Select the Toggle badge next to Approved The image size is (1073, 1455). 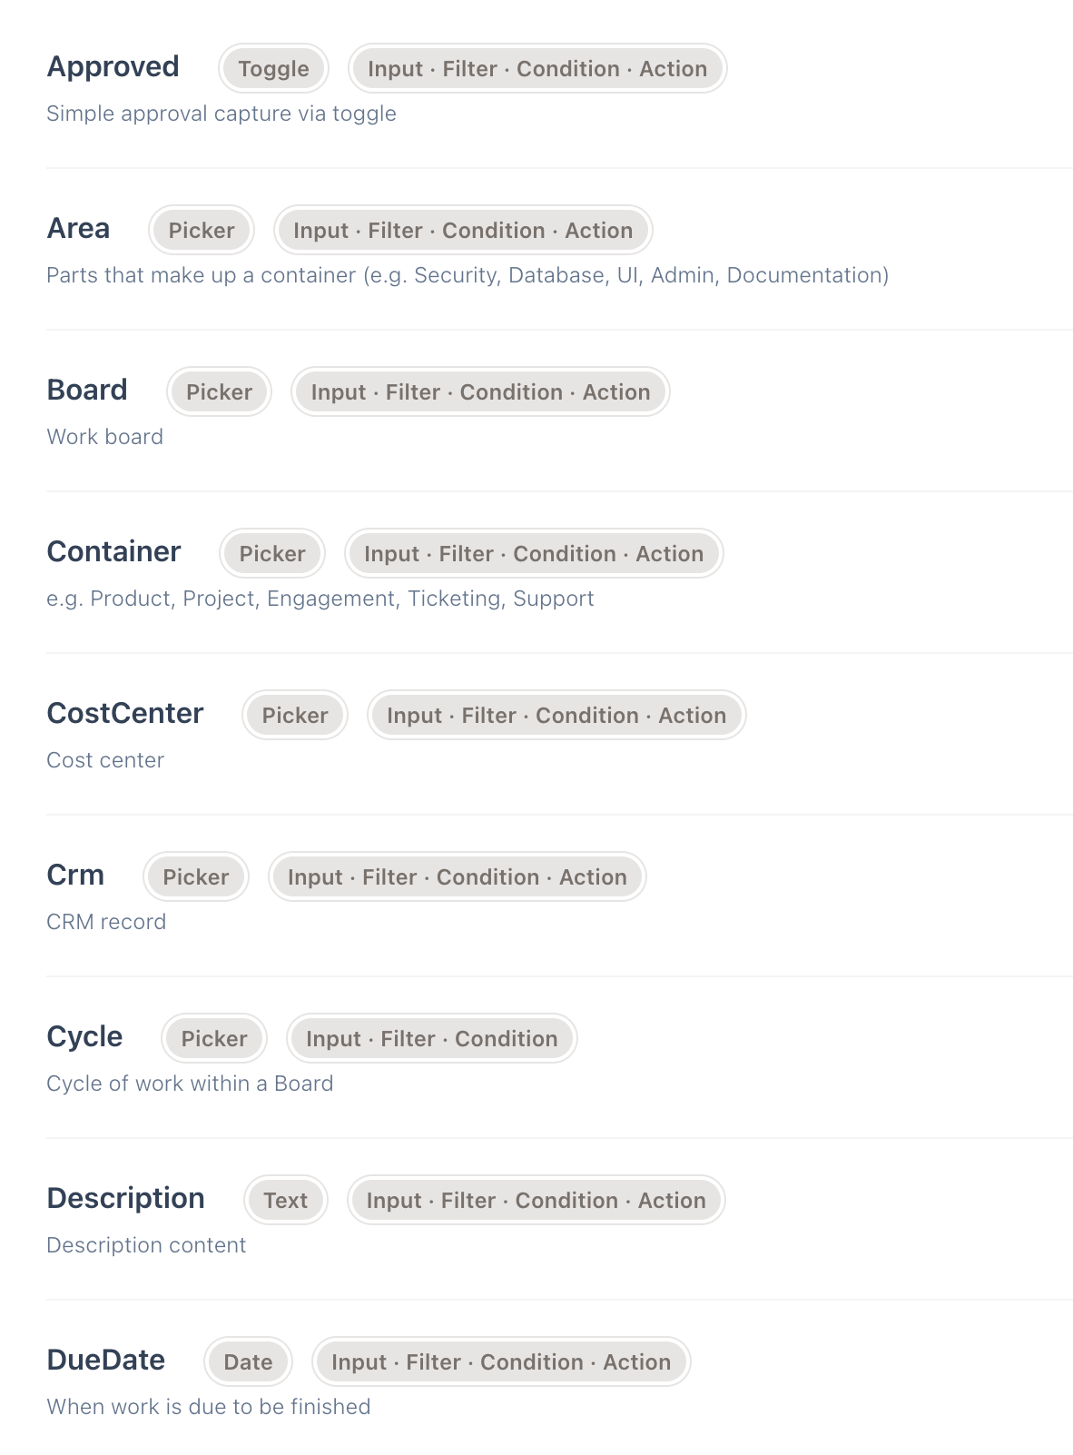pos(273,69)
